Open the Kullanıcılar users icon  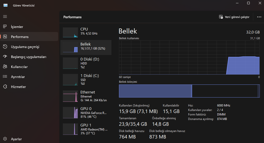point(5,67)
